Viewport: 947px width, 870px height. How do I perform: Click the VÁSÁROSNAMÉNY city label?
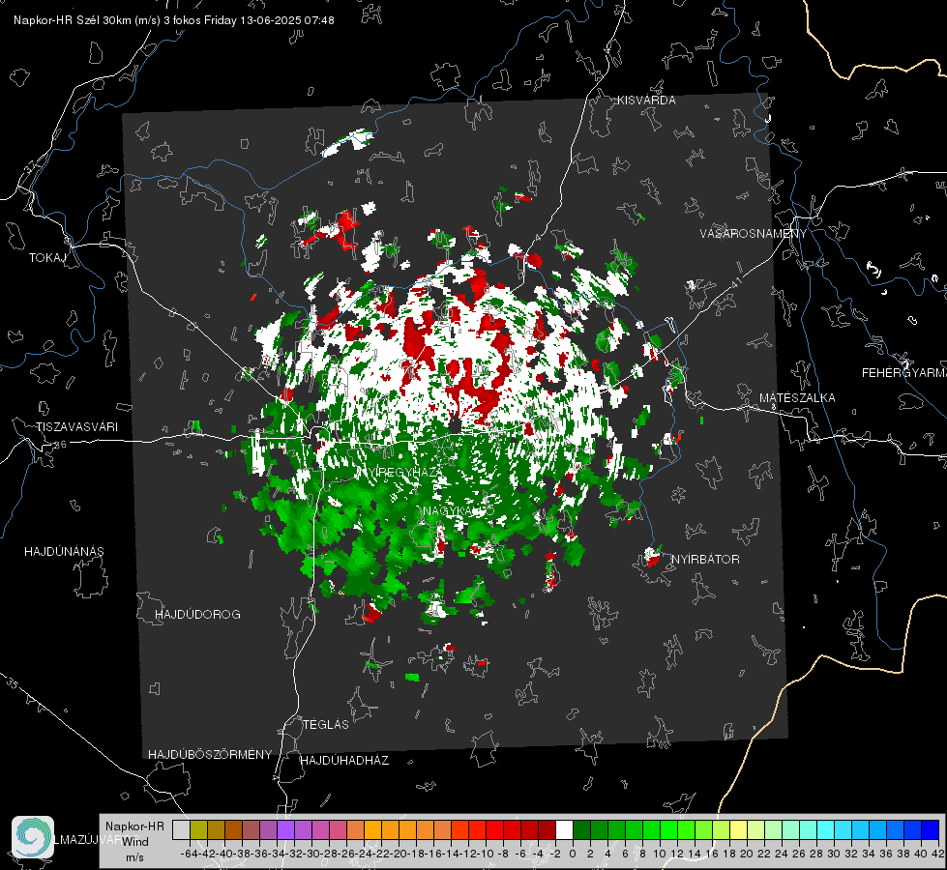tap(754, 233)
